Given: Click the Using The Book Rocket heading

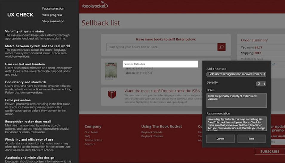Looking at the screenshot, I should coord(161,127).
